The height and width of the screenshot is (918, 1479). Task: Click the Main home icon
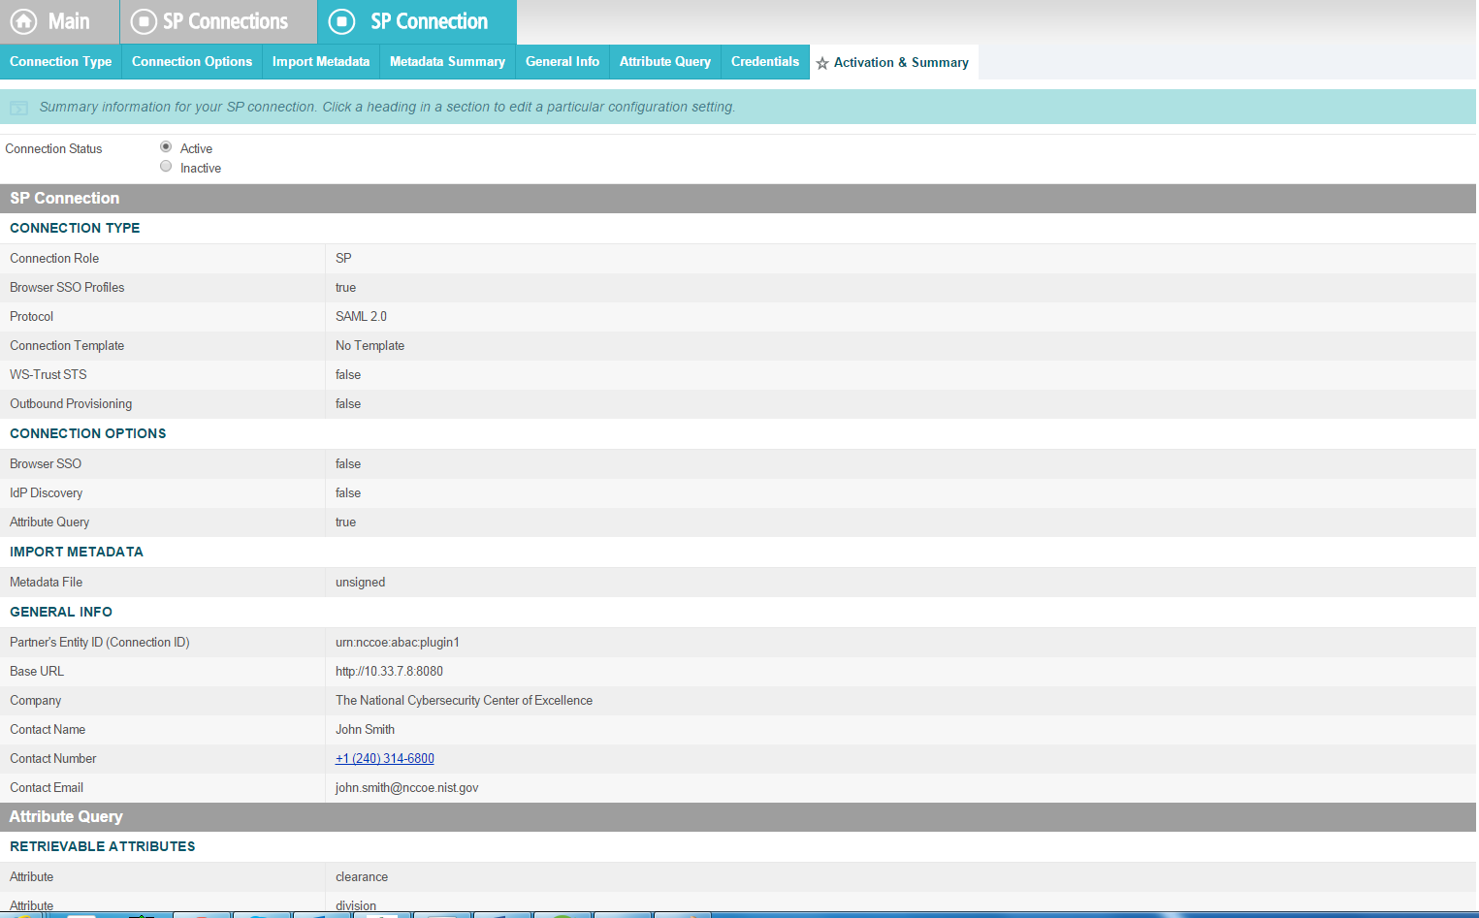[x=23, y=21]
